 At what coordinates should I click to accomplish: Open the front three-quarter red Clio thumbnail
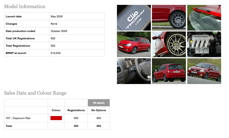[x=204, y=71]
